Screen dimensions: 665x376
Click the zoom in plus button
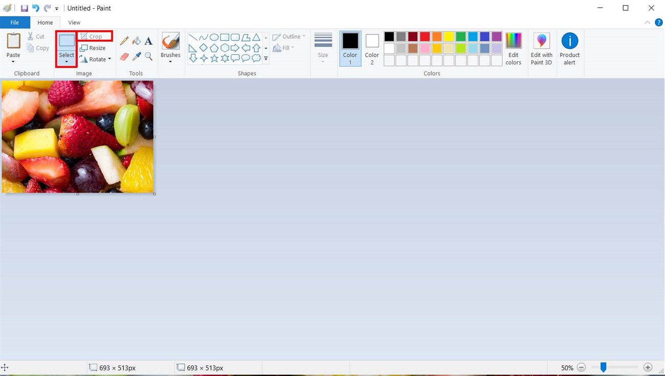(648, 367)
